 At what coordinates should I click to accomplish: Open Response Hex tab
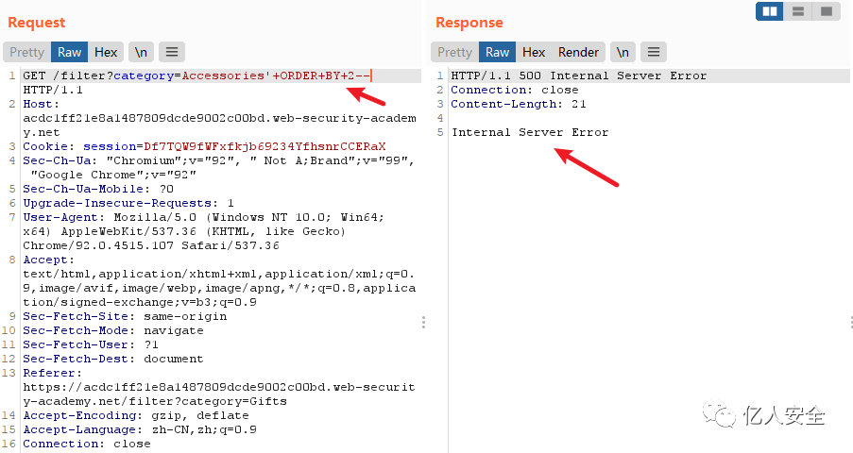tap(534, 52)
